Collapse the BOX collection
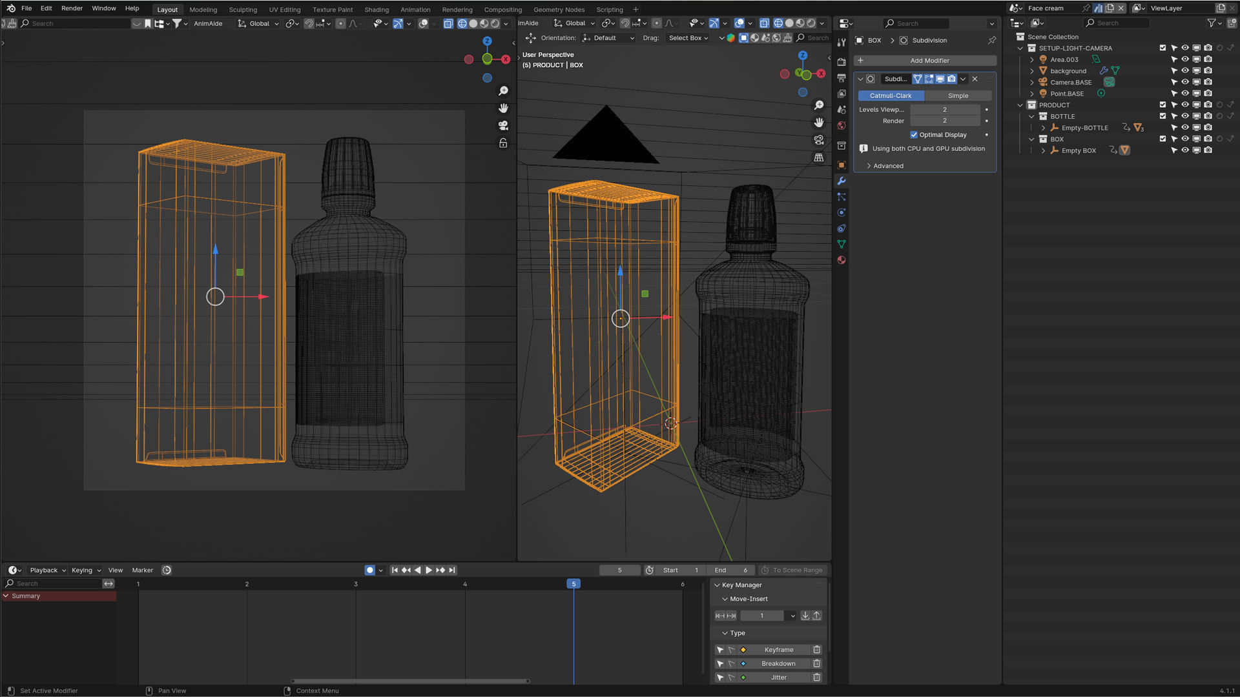 coord(1031,139)
